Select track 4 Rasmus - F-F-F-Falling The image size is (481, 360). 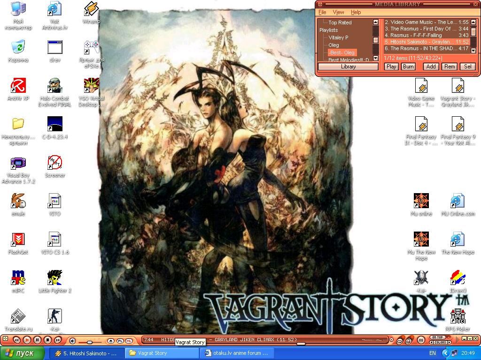(427, 35)
